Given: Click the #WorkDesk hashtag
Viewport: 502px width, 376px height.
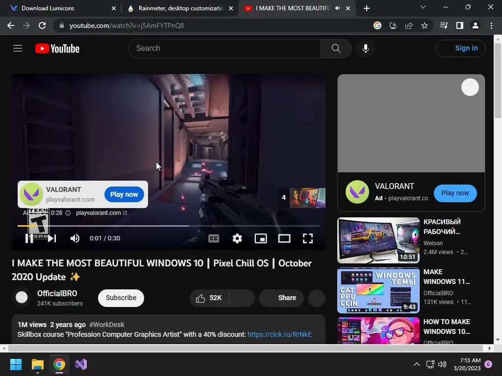Looking at the screenshot, I should (x=106, y=325).
